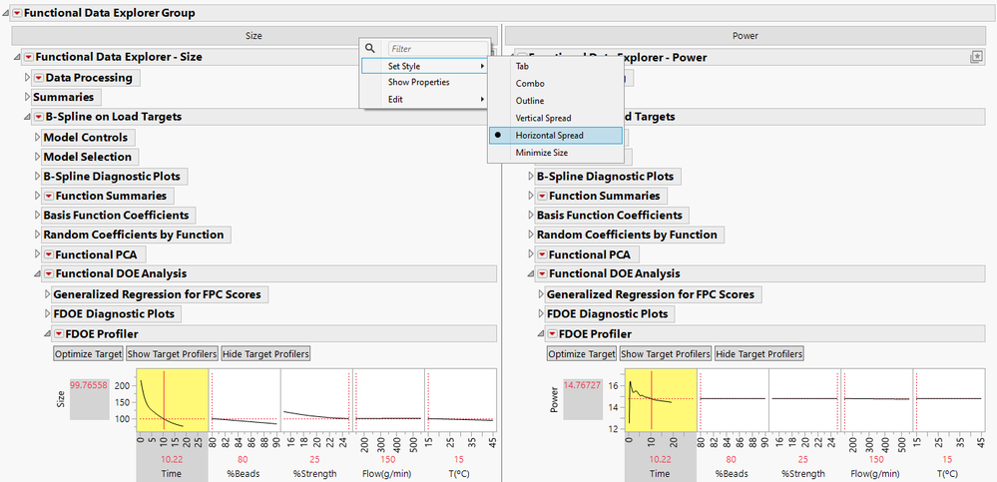
Task: Expand Generalized Regression for FPC Scores in Power panel
Action: click(x=541, y=294)
